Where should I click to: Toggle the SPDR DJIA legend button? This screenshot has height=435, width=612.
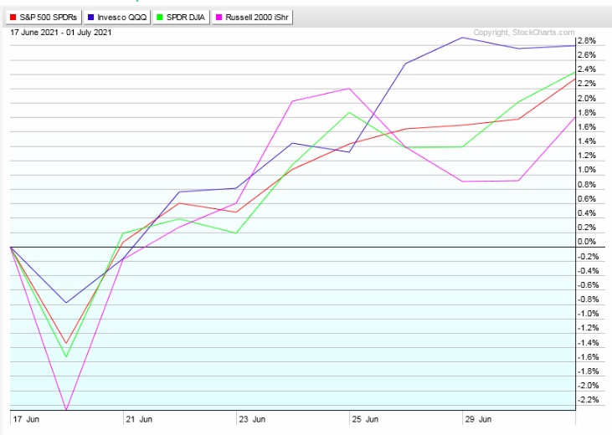click(181, 18)
